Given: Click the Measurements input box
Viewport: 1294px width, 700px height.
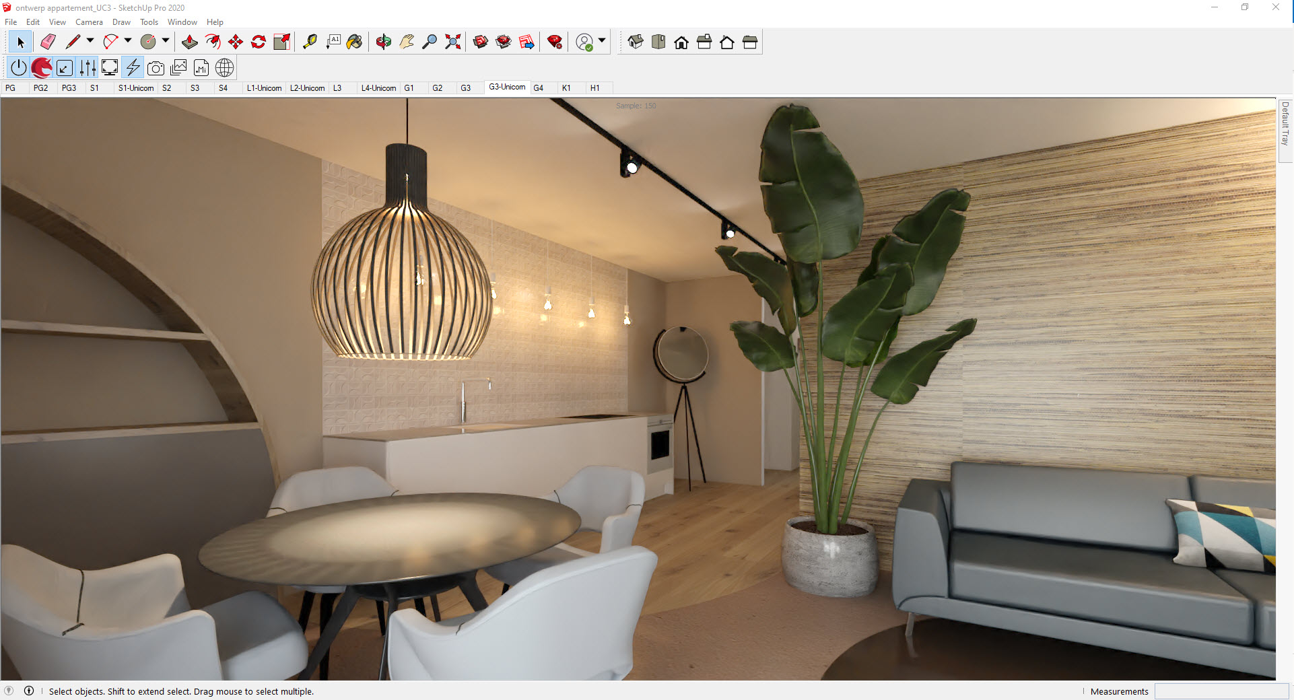Looking at the screenshot, I should (x=1221, y=691).
